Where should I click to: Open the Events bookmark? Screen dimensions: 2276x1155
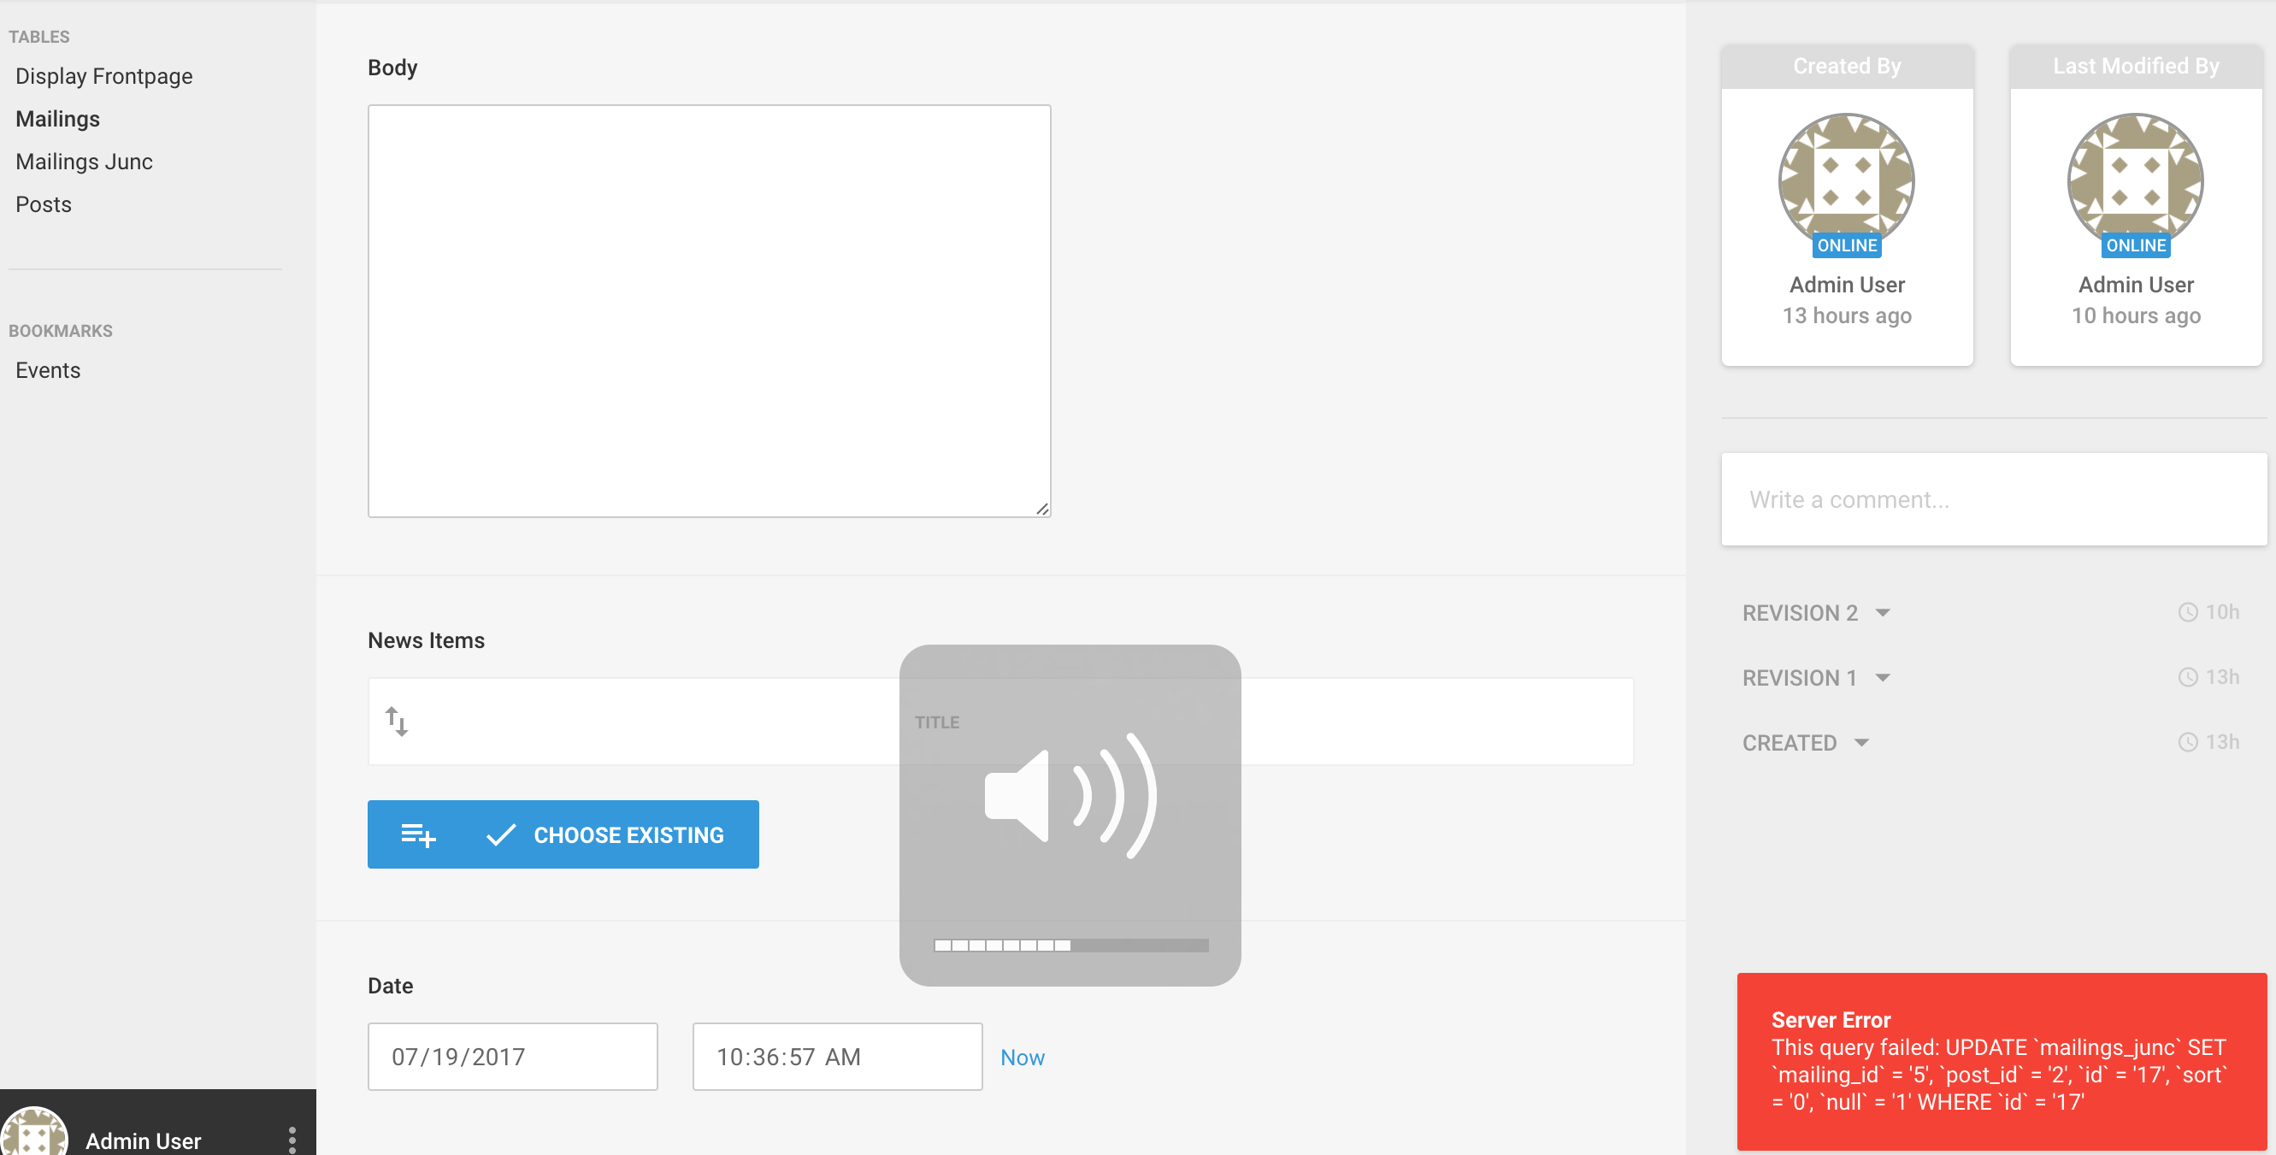48,370
